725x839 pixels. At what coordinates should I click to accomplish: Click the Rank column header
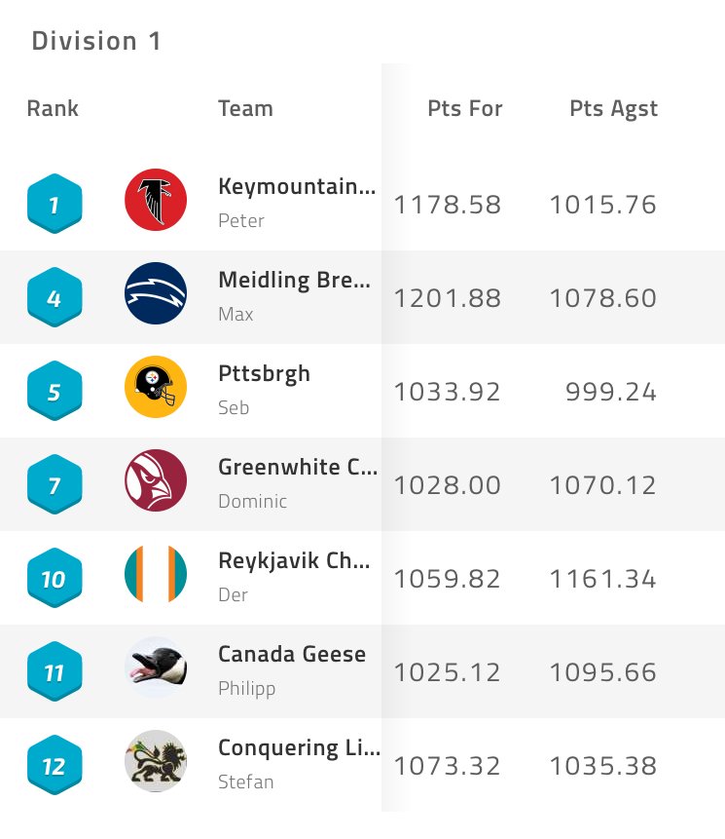pos(53,108)
